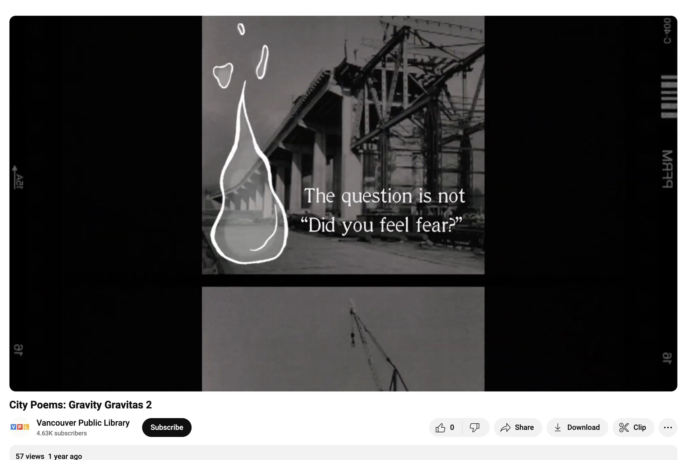Click the like count number zero
The height and width of the screenshot is (460, 680).
pyautogui.click(x=452, y=428)
